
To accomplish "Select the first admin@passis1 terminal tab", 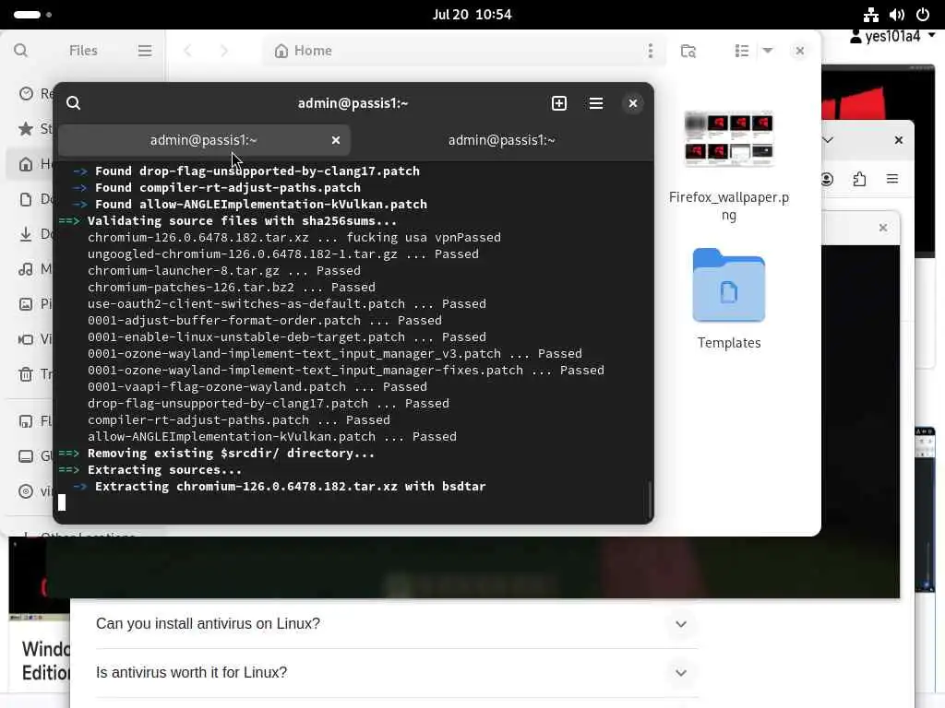I will (203, 140).
